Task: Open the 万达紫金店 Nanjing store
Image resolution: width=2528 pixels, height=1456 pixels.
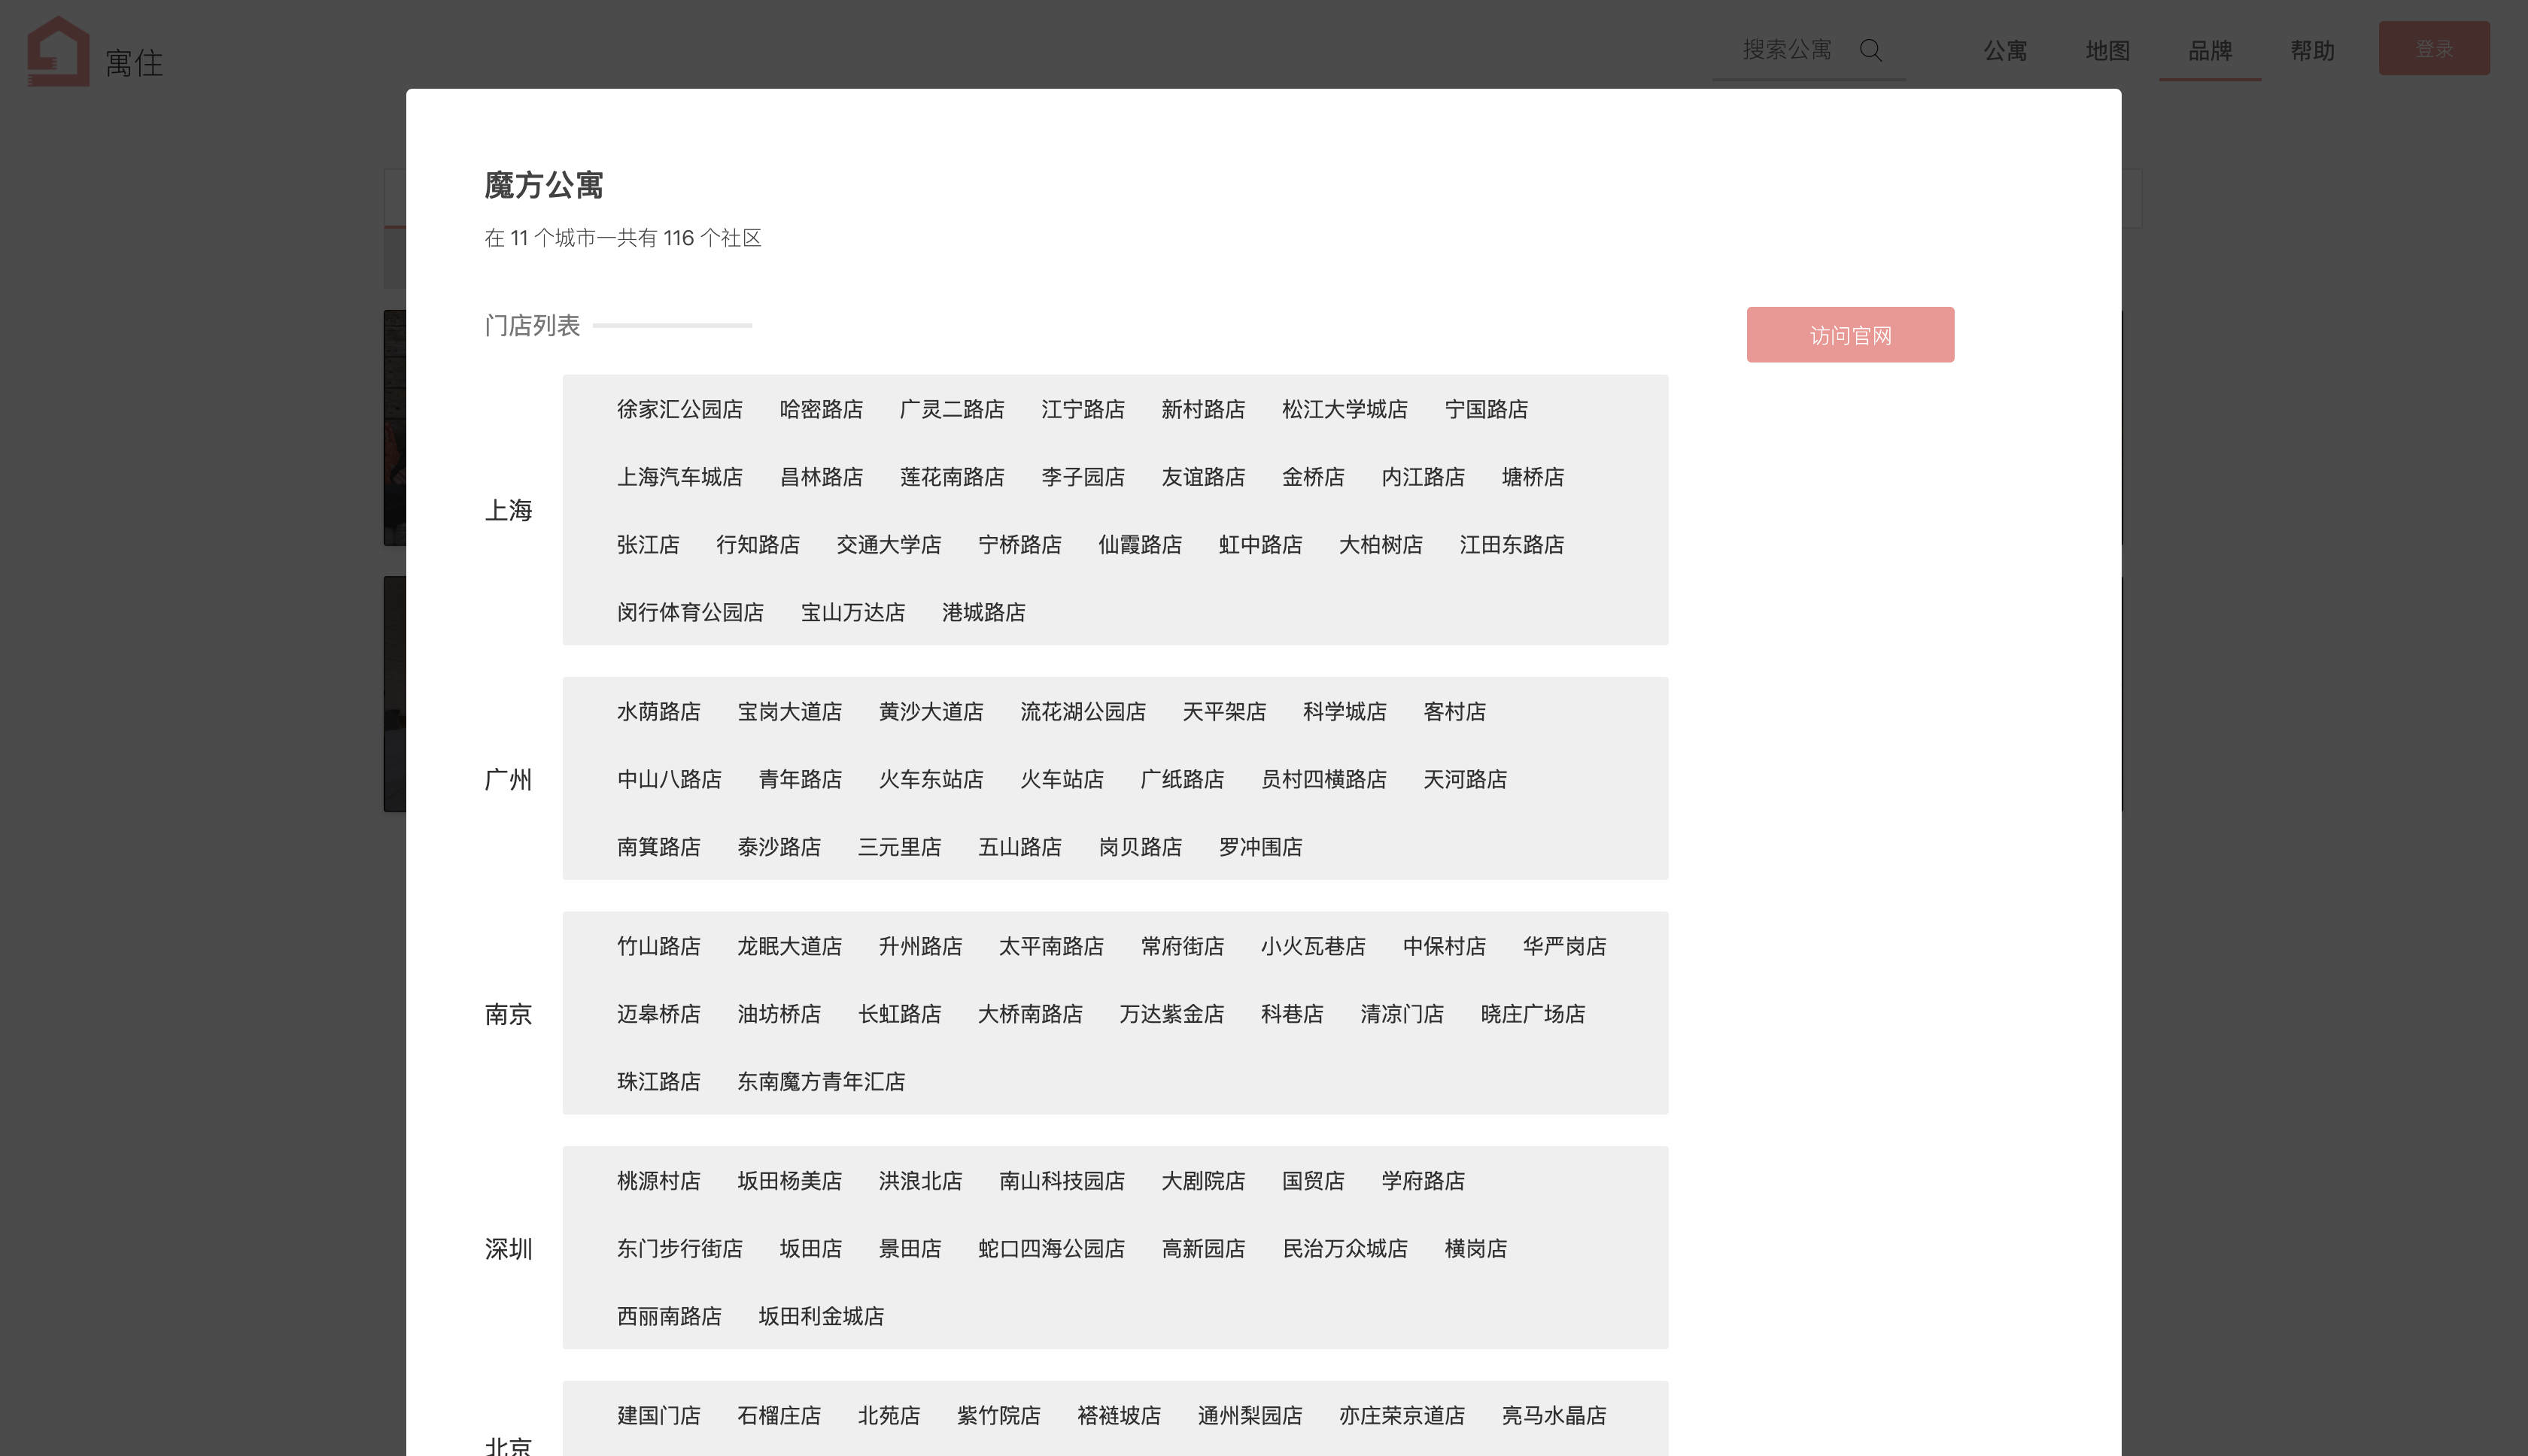Action: tap(1171, 1014)
